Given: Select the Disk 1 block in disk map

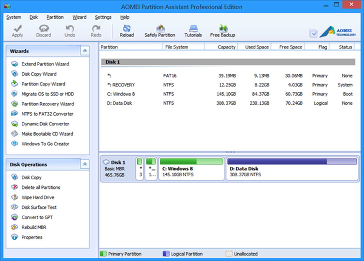Looking at the screenshot, I should point(117,169).
